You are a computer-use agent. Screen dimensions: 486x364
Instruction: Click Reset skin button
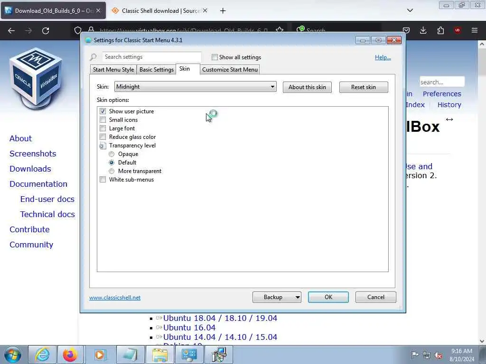(364, 87)
